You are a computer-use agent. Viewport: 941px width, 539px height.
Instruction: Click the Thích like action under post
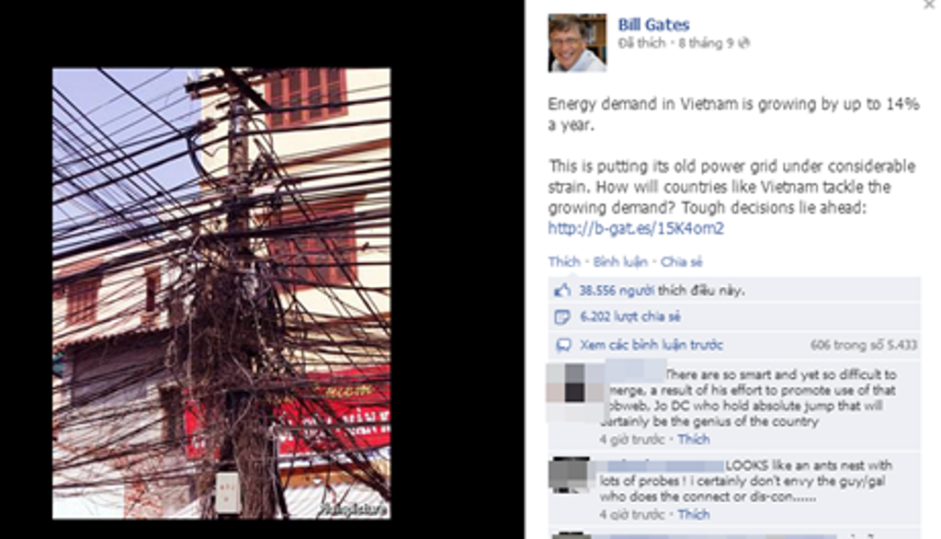563,262
